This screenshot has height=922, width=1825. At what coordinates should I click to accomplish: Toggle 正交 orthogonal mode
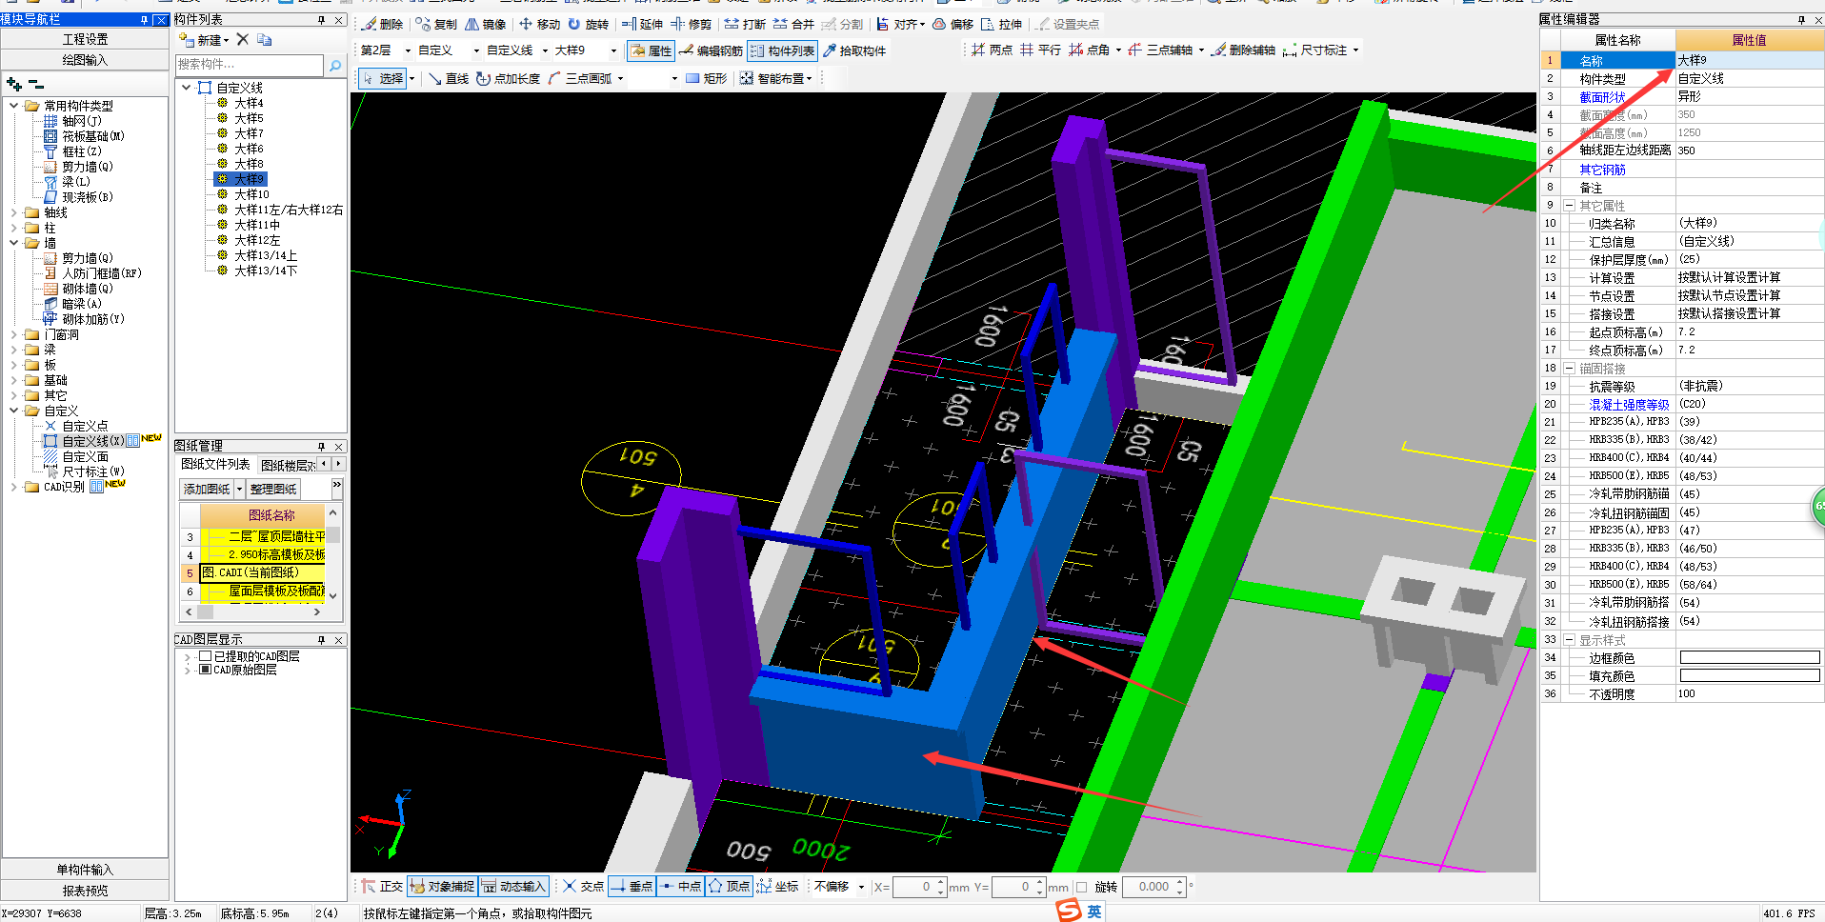tap(382, 886)
